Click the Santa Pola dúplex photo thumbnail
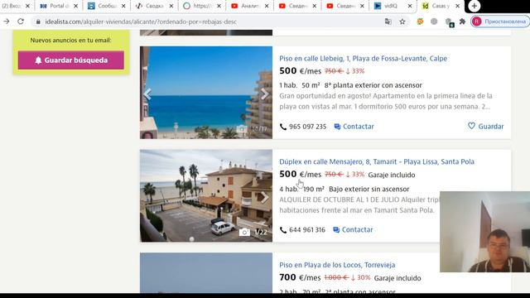Screen dimensions: 530x298 (x=206, y=195)
